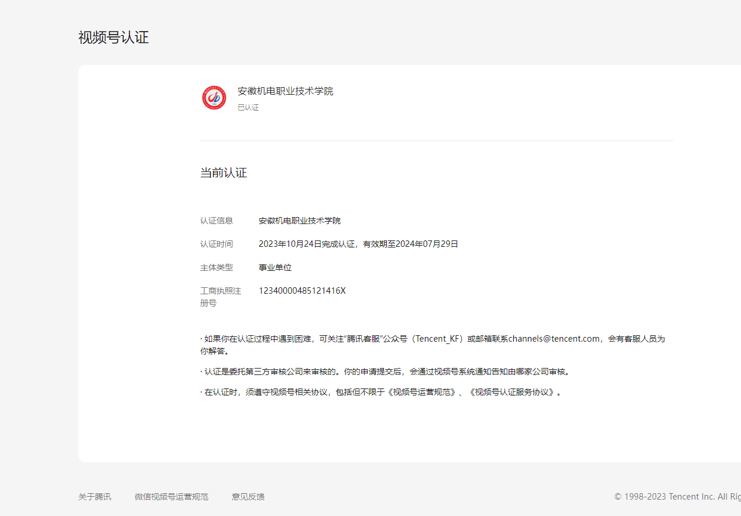This screenshot has height=516, width=741.
Task: Open the 关于腾讯 footer link
Action: [95, 497]
